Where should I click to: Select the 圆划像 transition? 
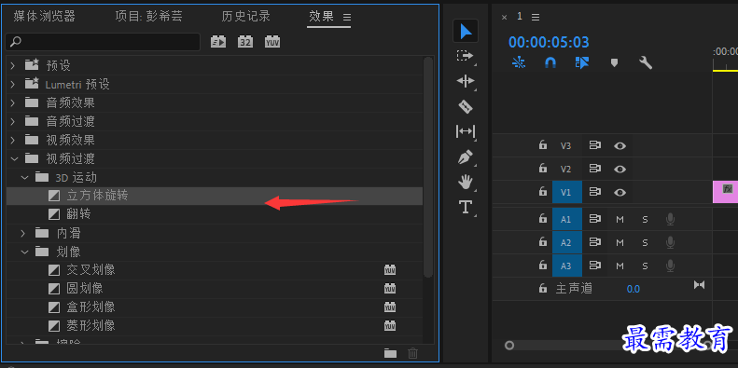(x=215, y=288)
